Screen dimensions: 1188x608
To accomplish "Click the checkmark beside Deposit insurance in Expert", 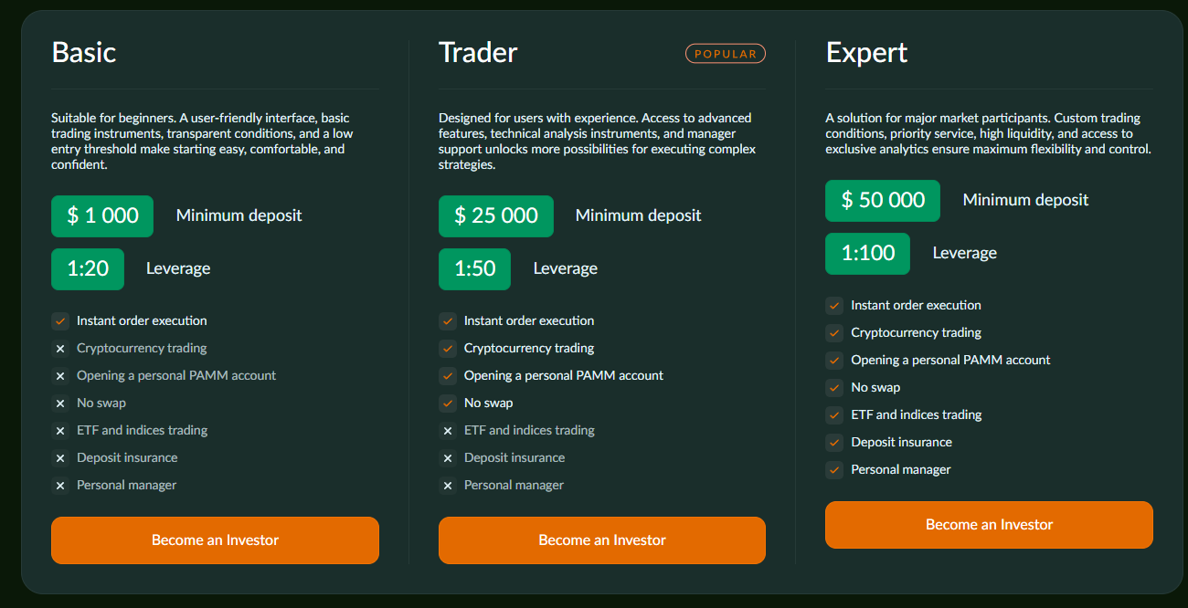I will (834, 442).
